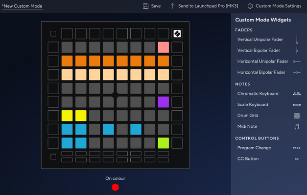Choose the Horizontal Unipolar Fader icon

(297, 61)
